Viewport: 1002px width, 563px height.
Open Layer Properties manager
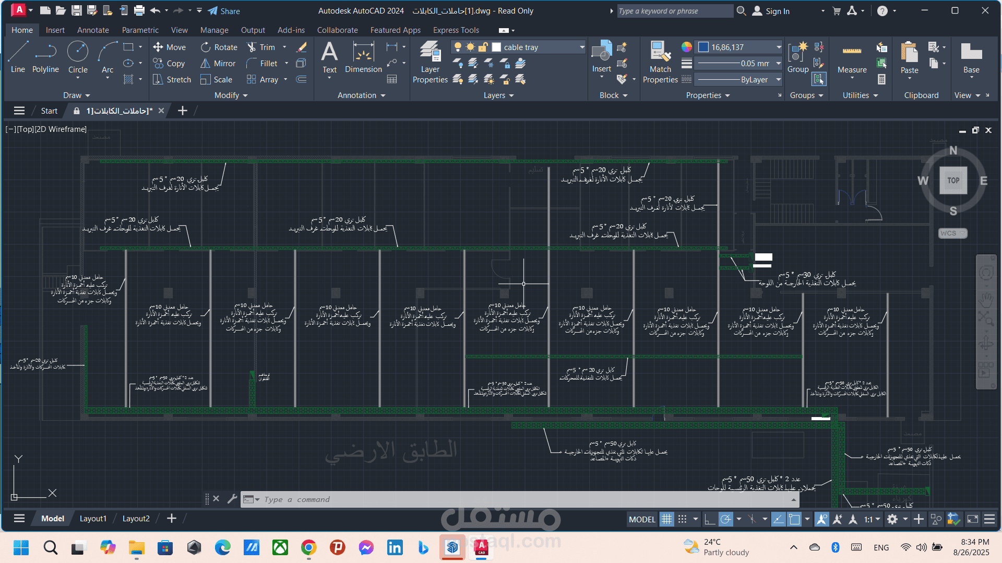430,62
